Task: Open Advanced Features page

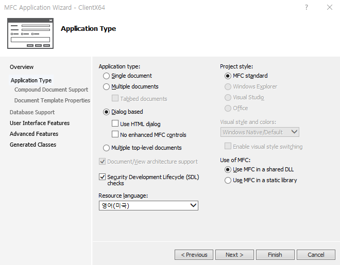Action: [34, 134]
